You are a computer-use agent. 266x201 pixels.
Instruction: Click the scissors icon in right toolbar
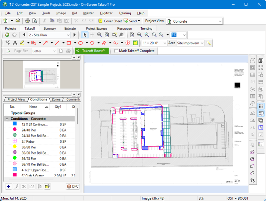[x=252, y=89]
